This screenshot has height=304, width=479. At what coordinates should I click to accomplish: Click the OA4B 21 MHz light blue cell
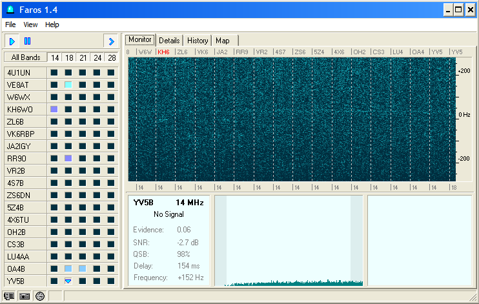(x=83, y=269)
